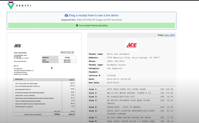Click the 'Payment:' field label
This screenshot has height=123, width=199.
click(x=94, y=72)
